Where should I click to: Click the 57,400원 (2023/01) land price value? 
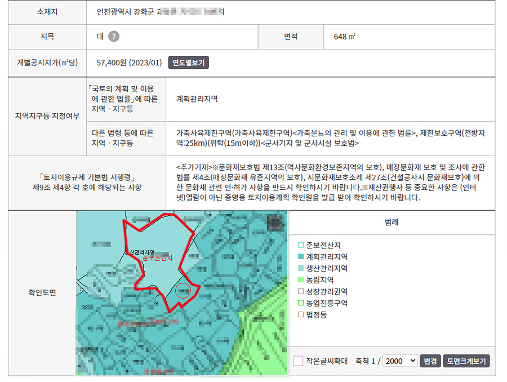pos(129,63)
